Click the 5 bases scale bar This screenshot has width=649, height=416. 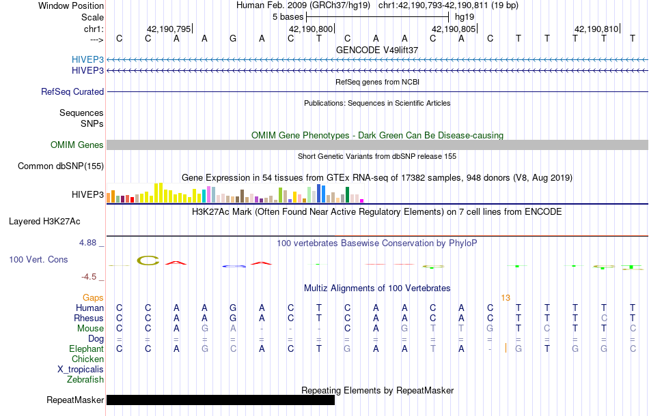377,17
